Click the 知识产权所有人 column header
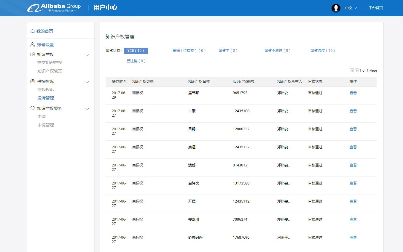This screenshot has height=252, width=403. (290, 81)
